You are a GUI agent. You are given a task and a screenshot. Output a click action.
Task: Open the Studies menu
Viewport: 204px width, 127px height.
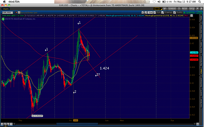point(178,12)
